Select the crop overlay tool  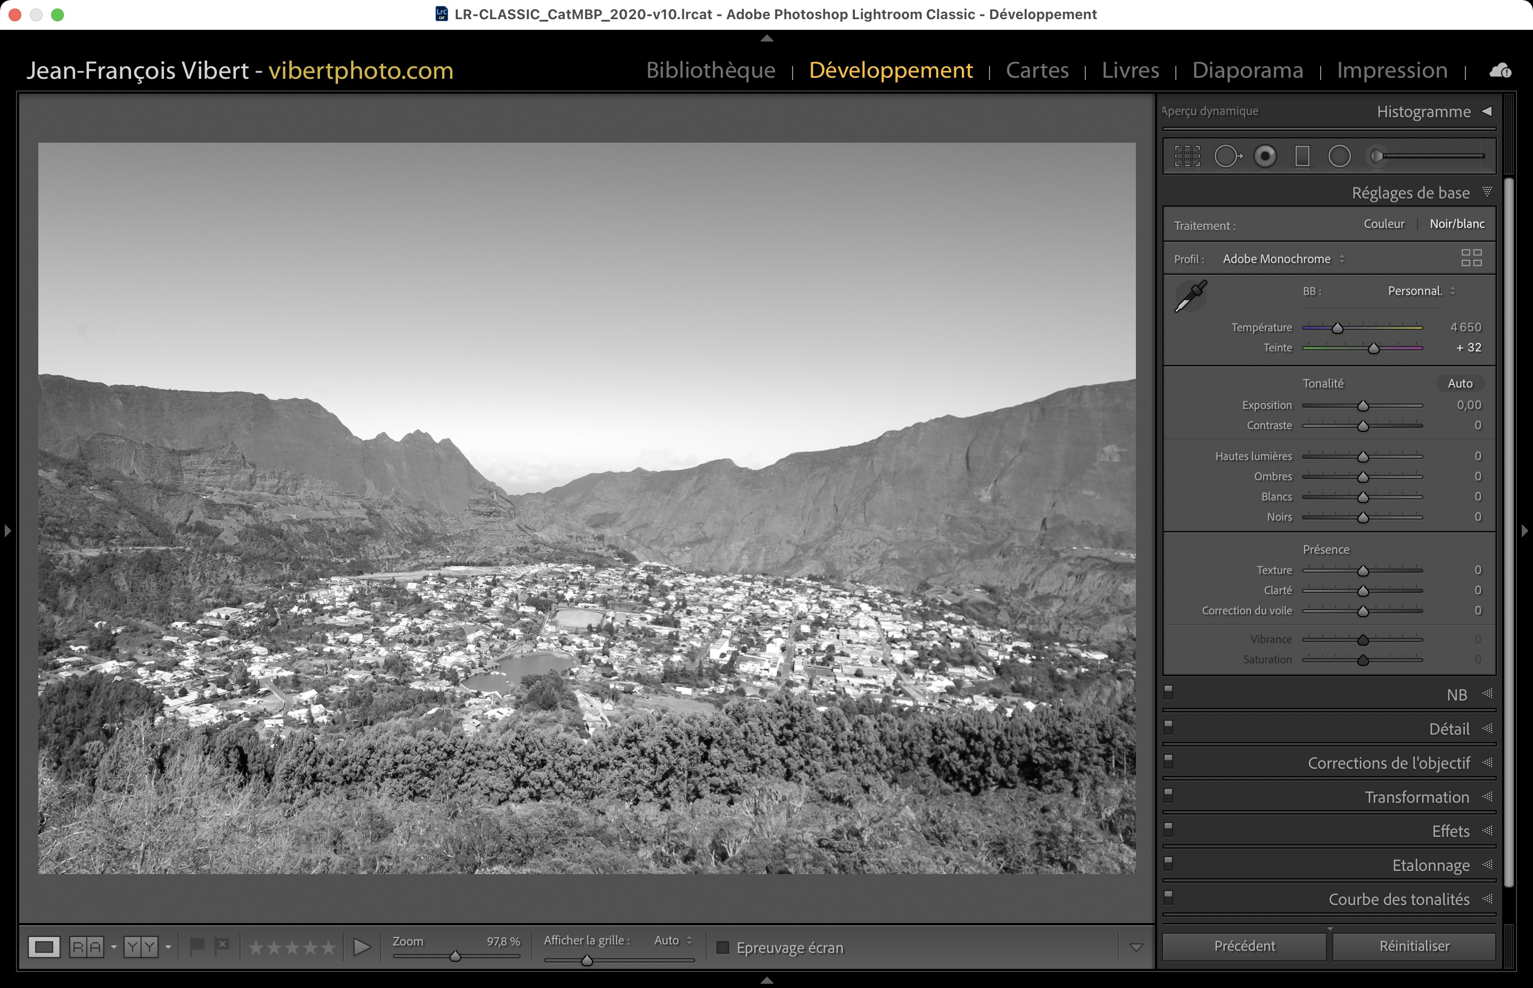[x=1187, y=156]
